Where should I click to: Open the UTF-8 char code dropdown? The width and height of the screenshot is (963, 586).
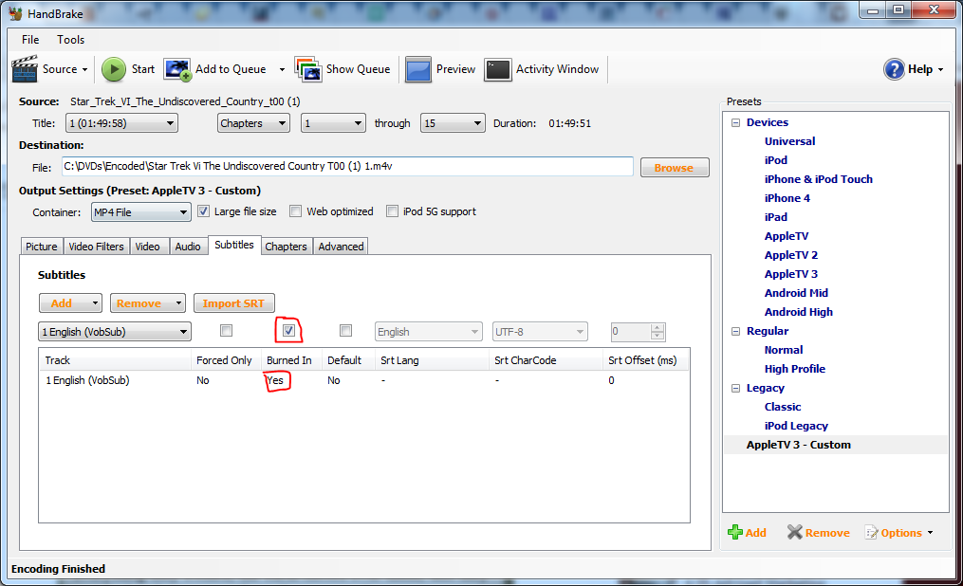point(540,332)
